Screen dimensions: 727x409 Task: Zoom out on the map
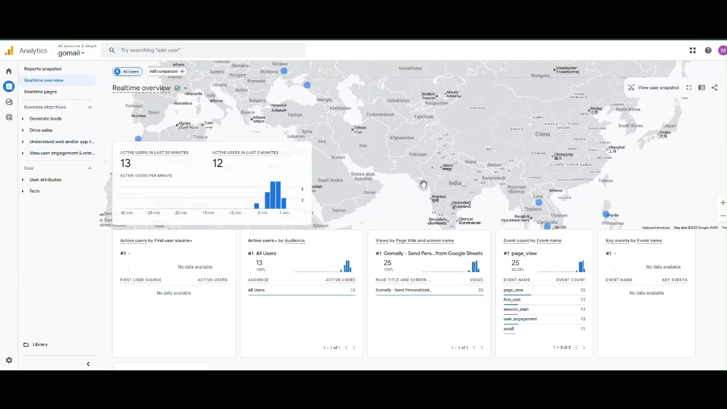click(x=723, y=216)
